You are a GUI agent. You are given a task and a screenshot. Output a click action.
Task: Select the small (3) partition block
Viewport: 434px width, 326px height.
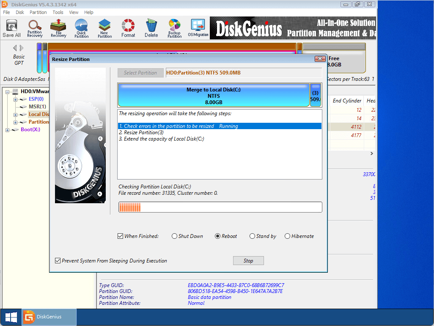(316, 95)
